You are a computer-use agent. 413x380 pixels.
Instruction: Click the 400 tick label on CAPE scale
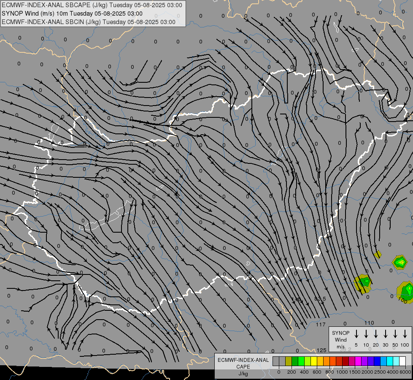pyautogui.click(x=304, y=372)
